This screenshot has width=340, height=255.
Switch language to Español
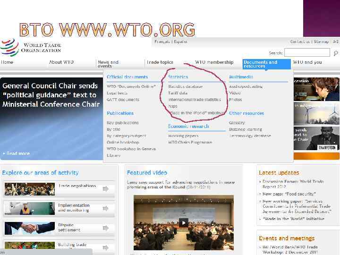[x=180, y=42]
